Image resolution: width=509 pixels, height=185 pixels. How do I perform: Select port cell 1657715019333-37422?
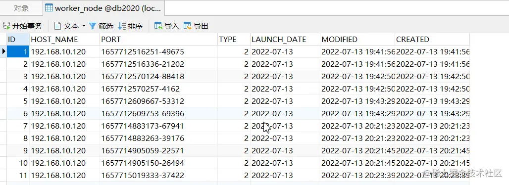159,175
